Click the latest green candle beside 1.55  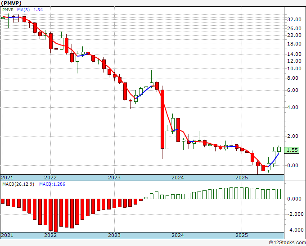(279, 149)
